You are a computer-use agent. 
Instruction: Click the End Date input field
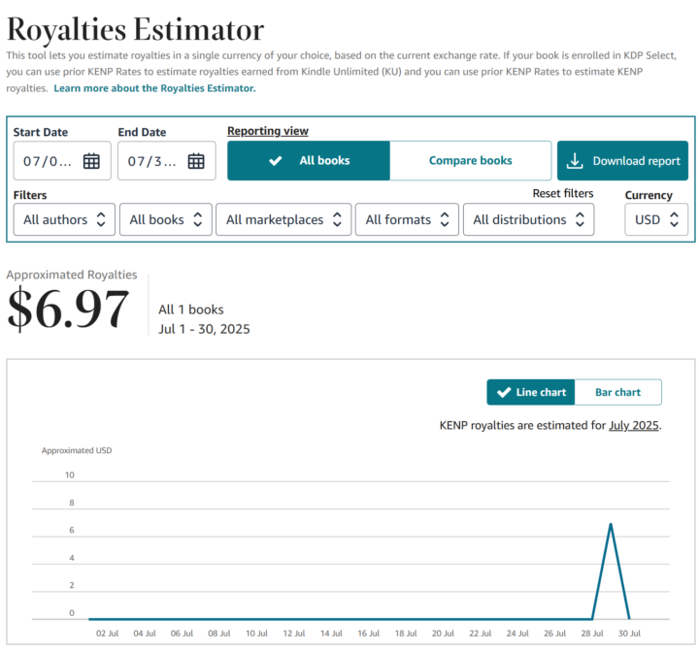pyautogui.click(x=167, y=161)
